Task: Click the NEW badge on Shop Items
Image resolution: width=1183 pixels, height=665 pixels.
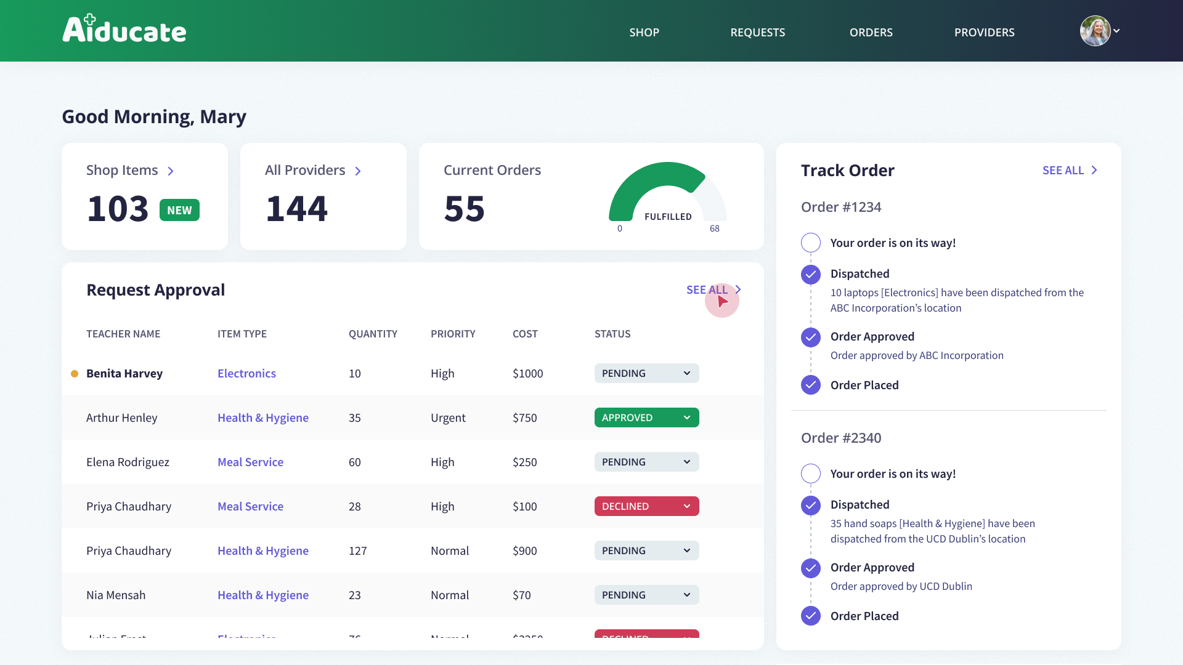Action: coord(179,210)
